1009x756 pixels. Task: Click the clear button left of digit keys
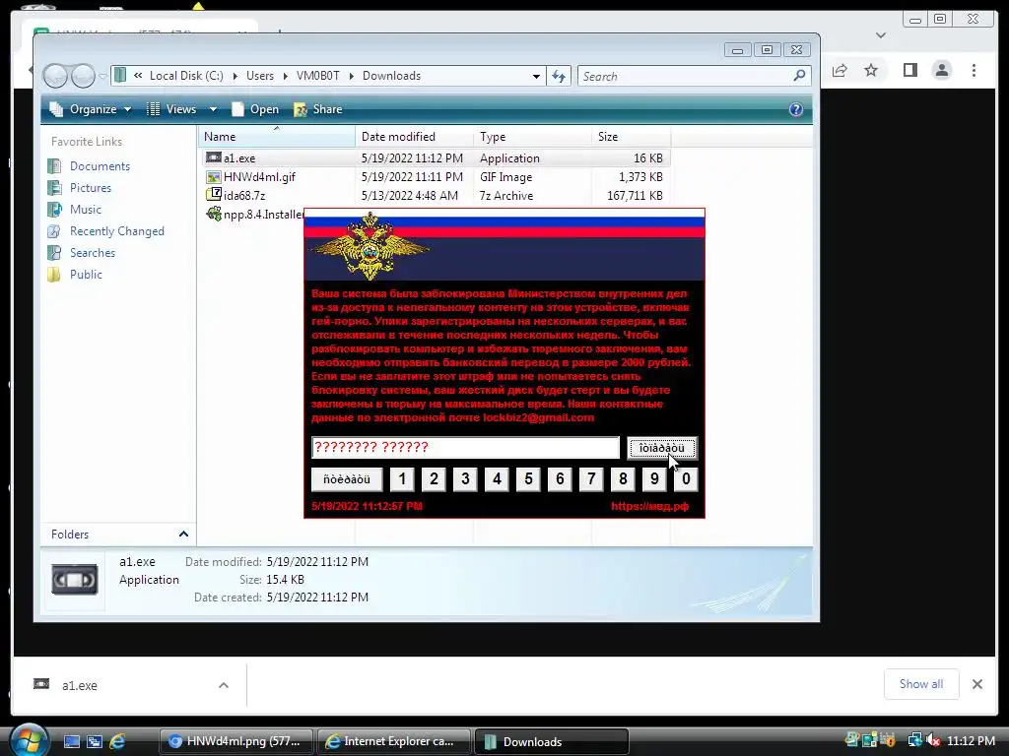tap(347, 479)
